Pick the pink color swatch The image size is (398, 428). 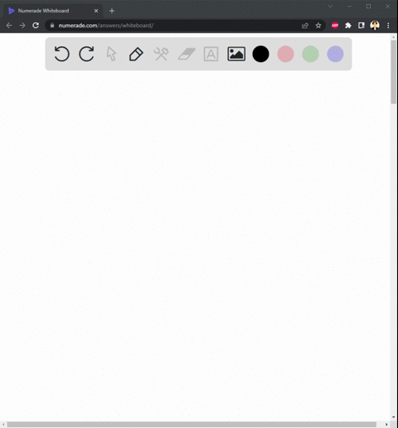285,54
